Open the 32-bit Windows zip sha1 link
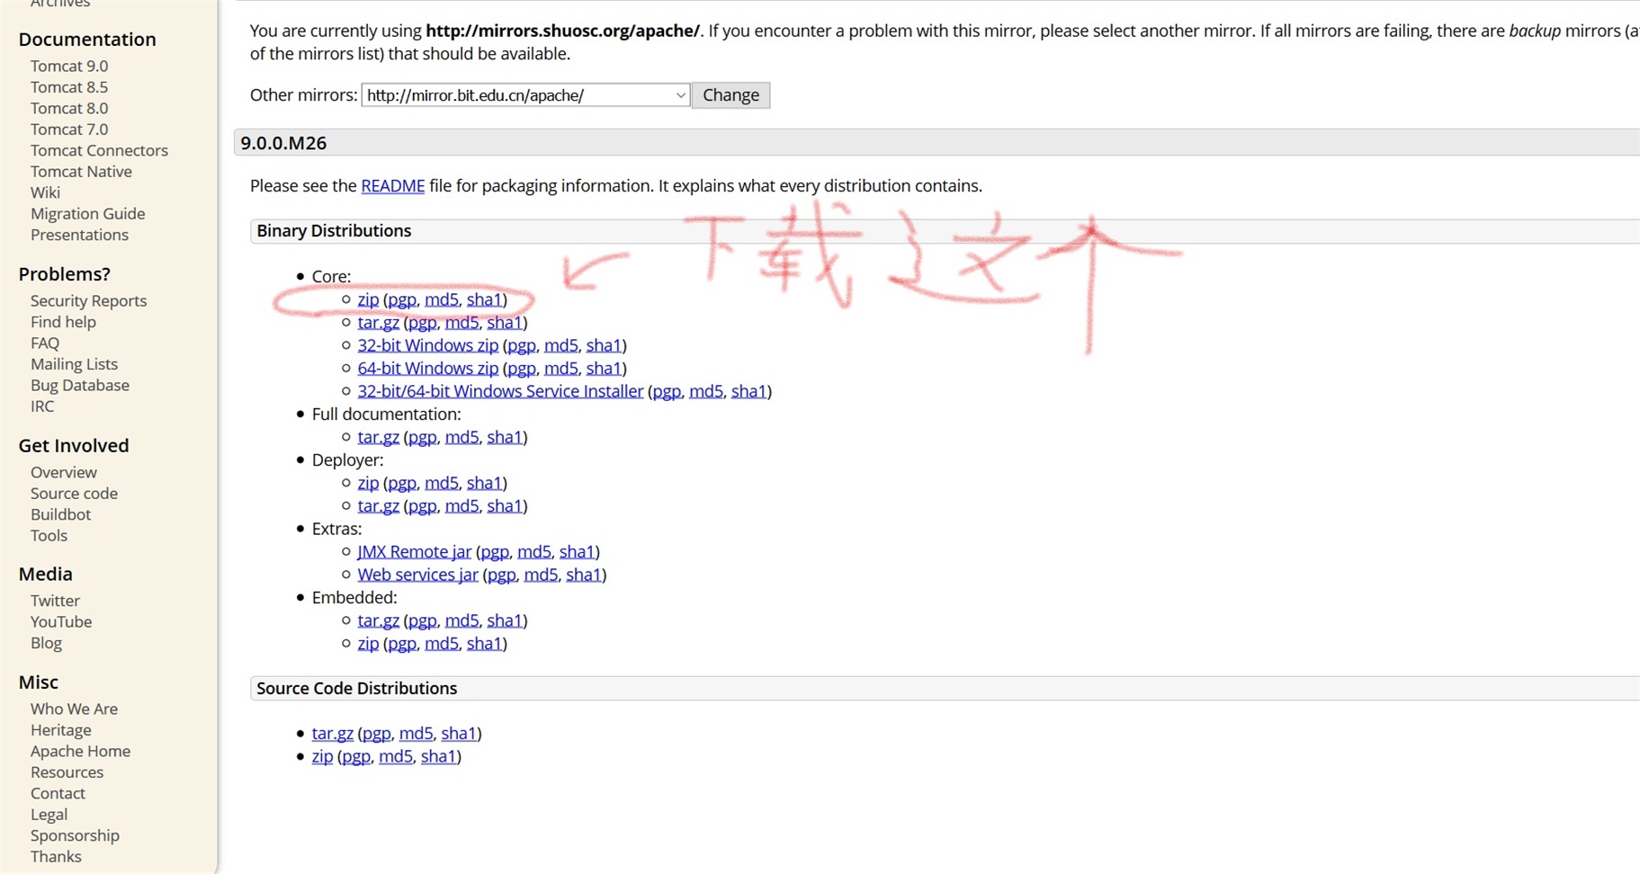This screenshot has height=874, width=1640. pyautogui.click(x=604, y=345)
